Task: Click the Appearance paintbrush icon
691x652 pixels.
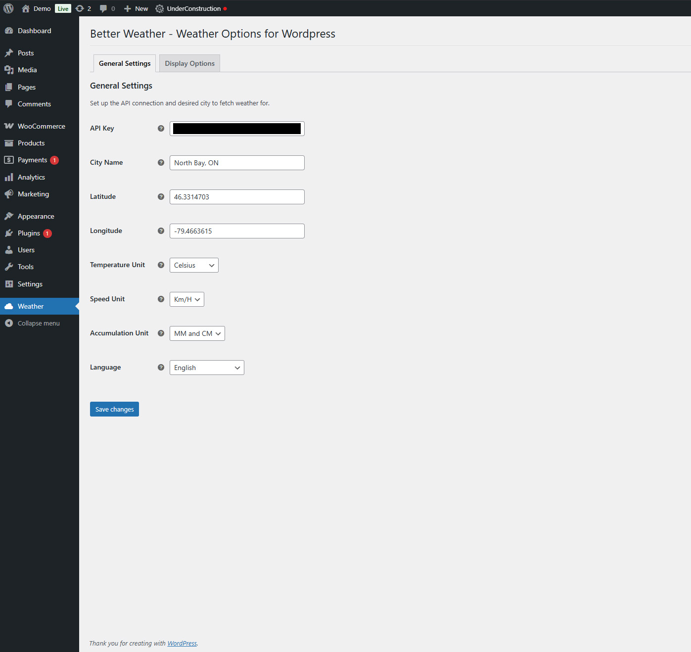Action: point(9,216)
